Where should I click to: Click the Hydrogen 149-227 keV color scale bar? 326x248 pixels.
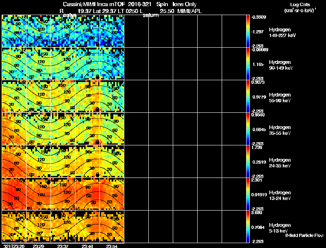click(x=248, y=31)
